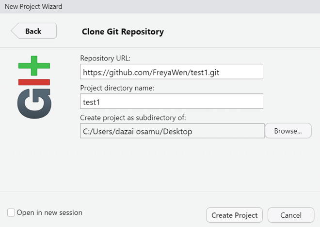This screenshot has width=320, height=227.
Task: Click the red minus bar in Git logo
Action: click(x=34, y=82)
